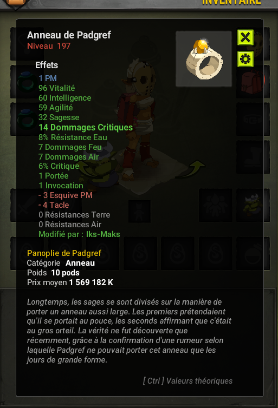Select the viking pet companion slot
The width and height of the screenshot is (278, 408).
(253, 205)
